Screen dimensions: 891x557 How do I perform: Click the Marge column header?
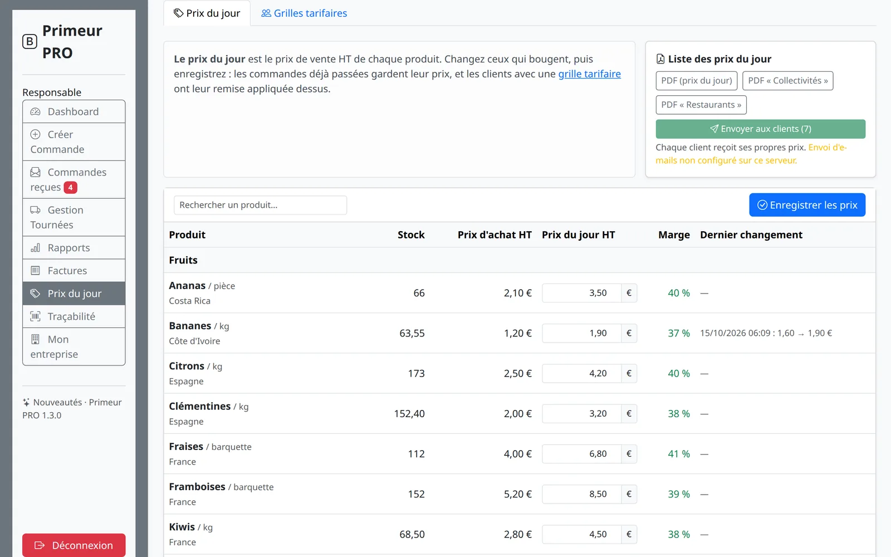[674, 235]
